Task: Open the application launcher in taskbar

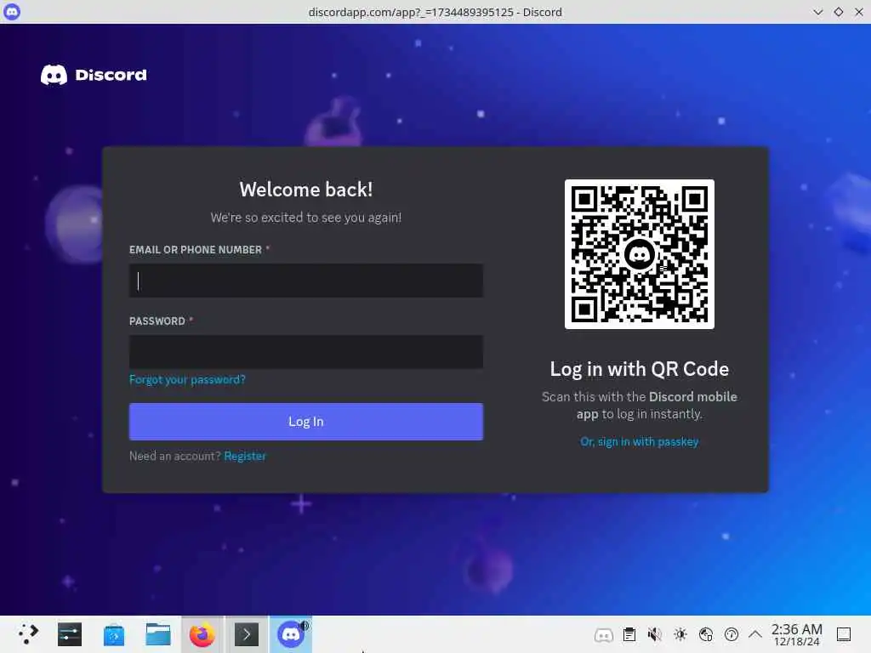Action: click(x=27, y=634)
